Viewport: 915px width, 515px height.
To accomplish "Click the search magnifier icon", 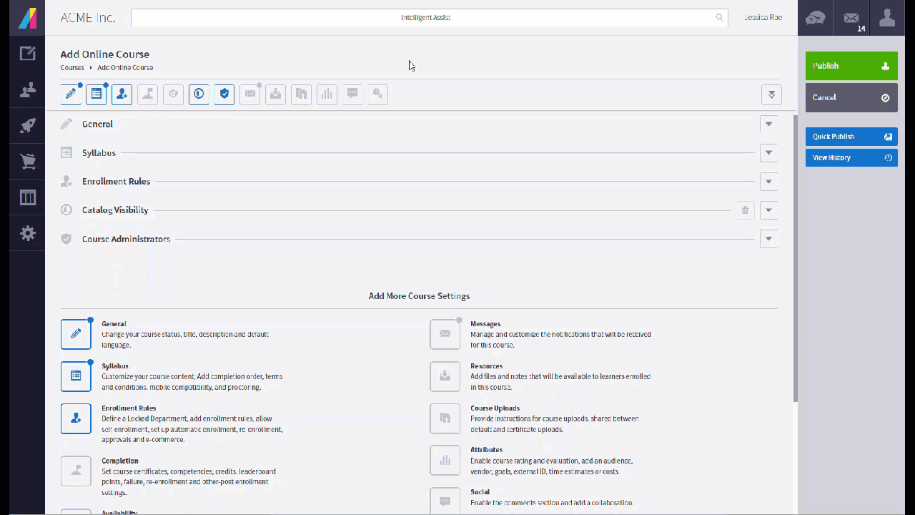I will pyautogui.click(x=719, y=18).
